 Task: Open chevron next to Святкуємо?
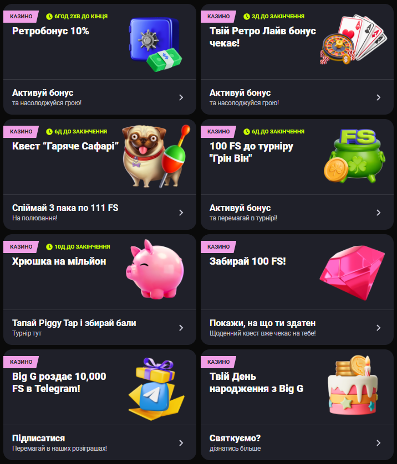click(378, 443)
